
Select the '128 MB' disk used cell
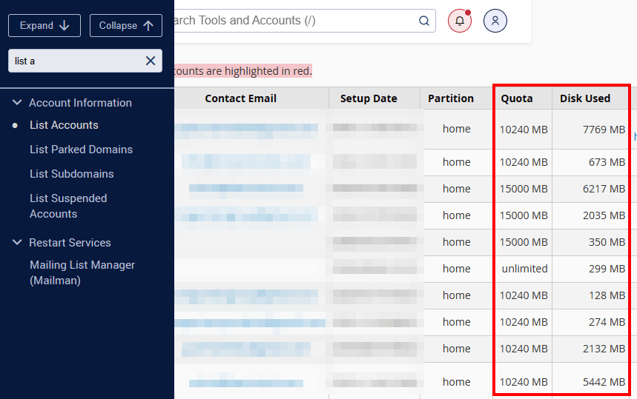pos(590,295)
